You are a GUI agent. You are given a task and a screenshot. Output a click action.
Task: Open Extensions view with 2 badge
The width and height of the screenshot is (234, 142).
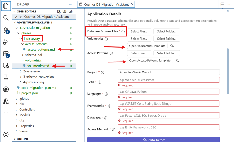pyautogui.click(x=6, y=54)
